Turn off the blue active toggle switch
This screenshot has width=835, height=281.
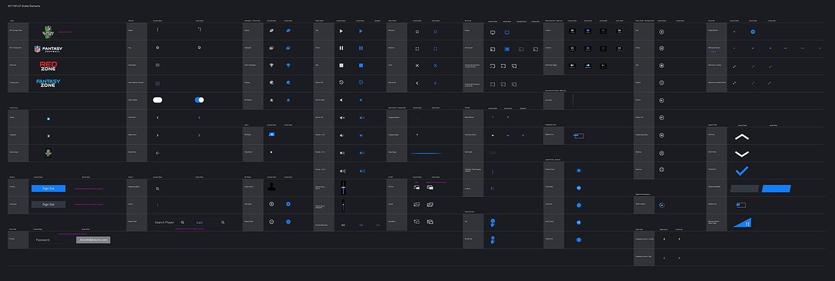(x=199, y=100)
